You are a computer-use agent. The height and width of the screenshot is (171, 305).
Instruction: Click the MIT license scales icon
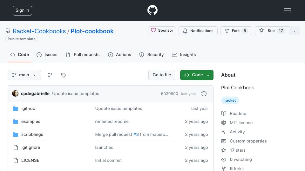[x=224, y=123]
